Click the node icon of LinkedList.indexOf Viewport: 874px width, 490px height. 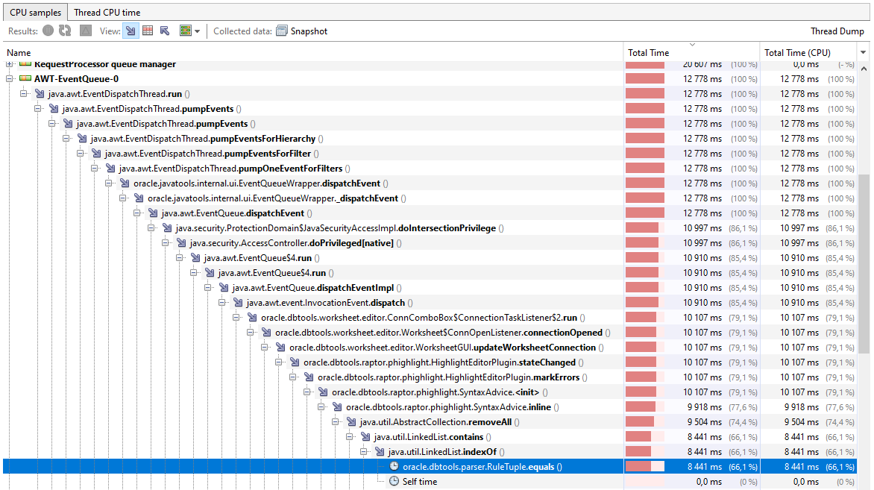pyautogui.click(x=380, y=451)
